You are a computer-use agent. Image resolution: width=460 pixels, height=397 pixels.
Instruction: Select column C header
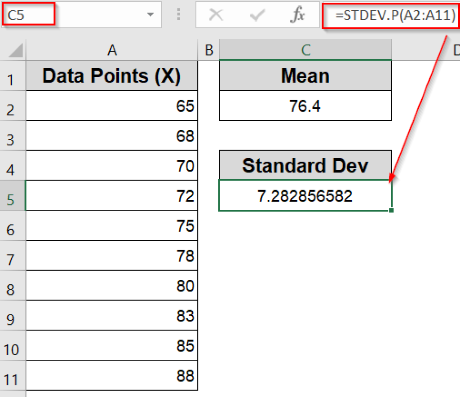tap(305, 50)
